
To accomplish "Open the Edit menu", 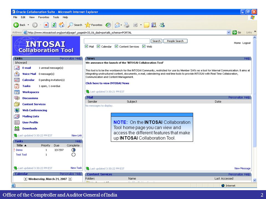I will coord(23,17).
